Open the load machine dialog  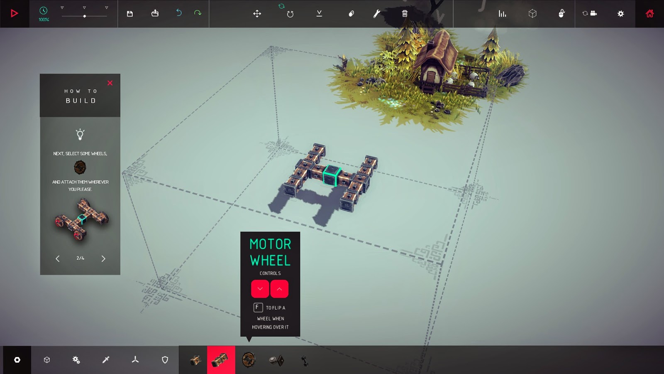click(x=155, y=13)
